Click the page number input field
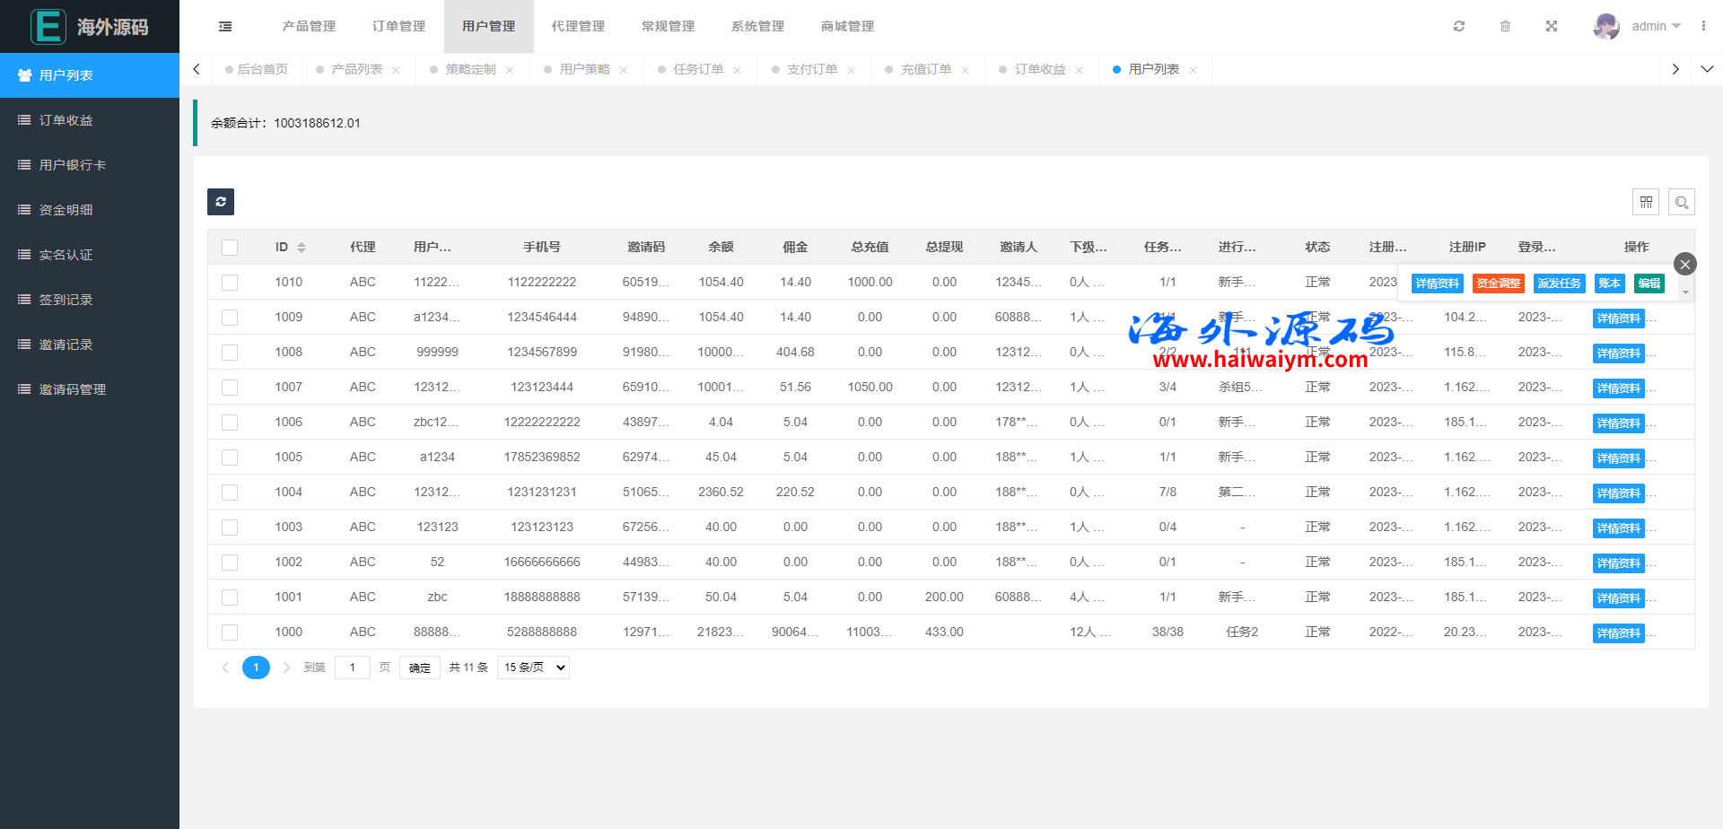 [x=353, y=668]
